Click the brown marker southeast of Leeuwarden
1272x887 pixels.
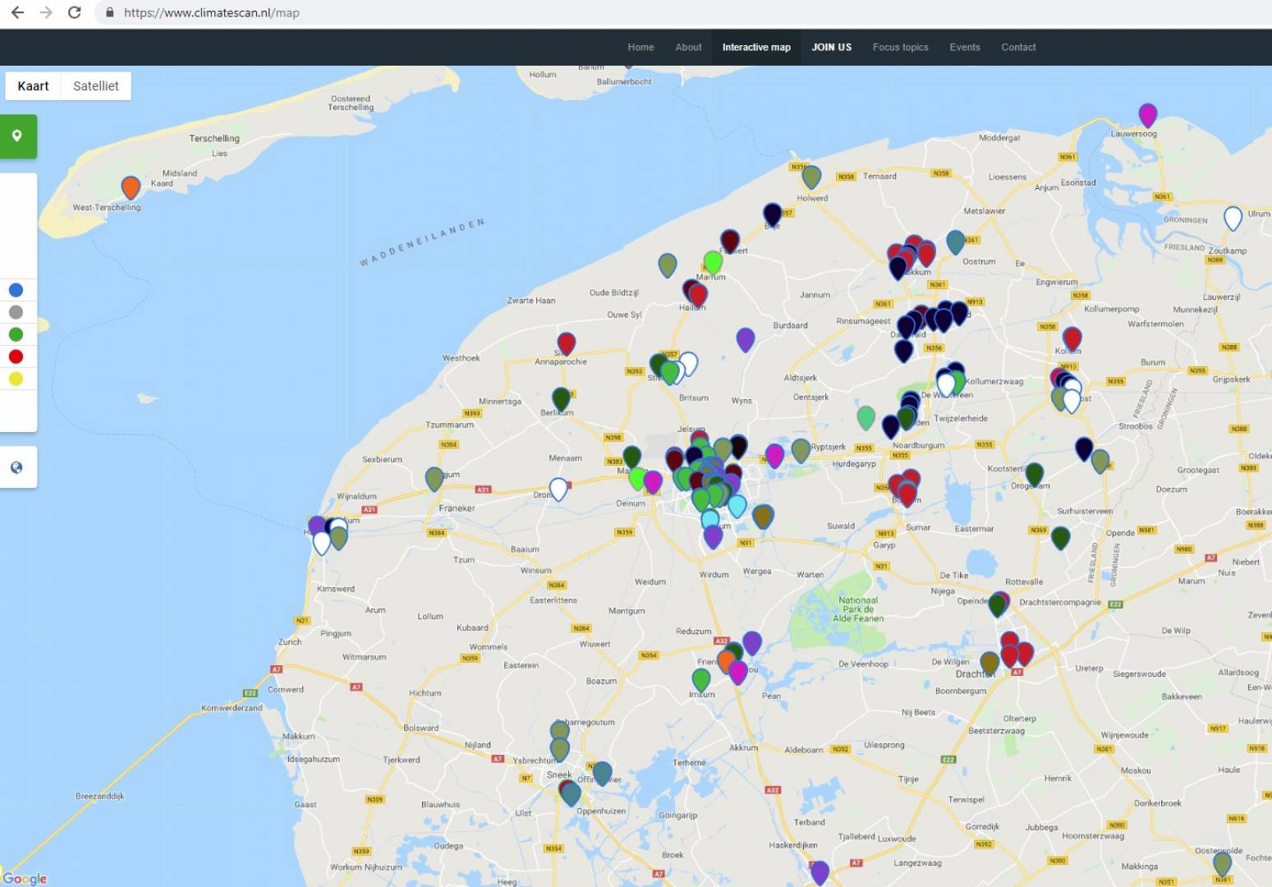click(x=763, y=515)
